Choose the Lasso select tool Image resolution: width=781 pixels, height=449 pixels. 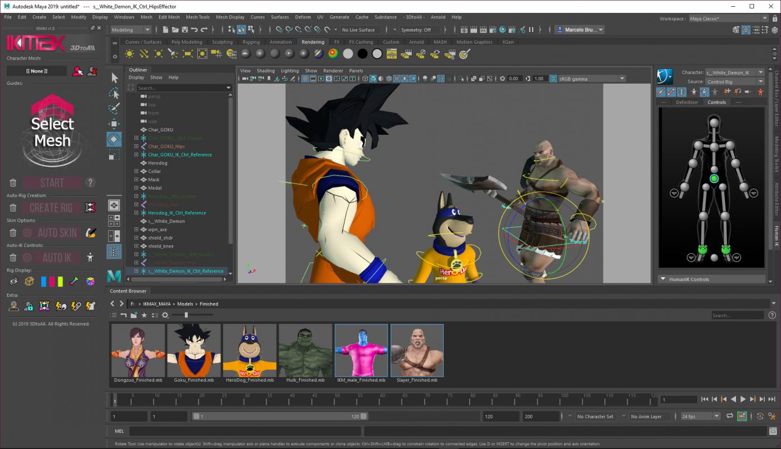[114, 93]
